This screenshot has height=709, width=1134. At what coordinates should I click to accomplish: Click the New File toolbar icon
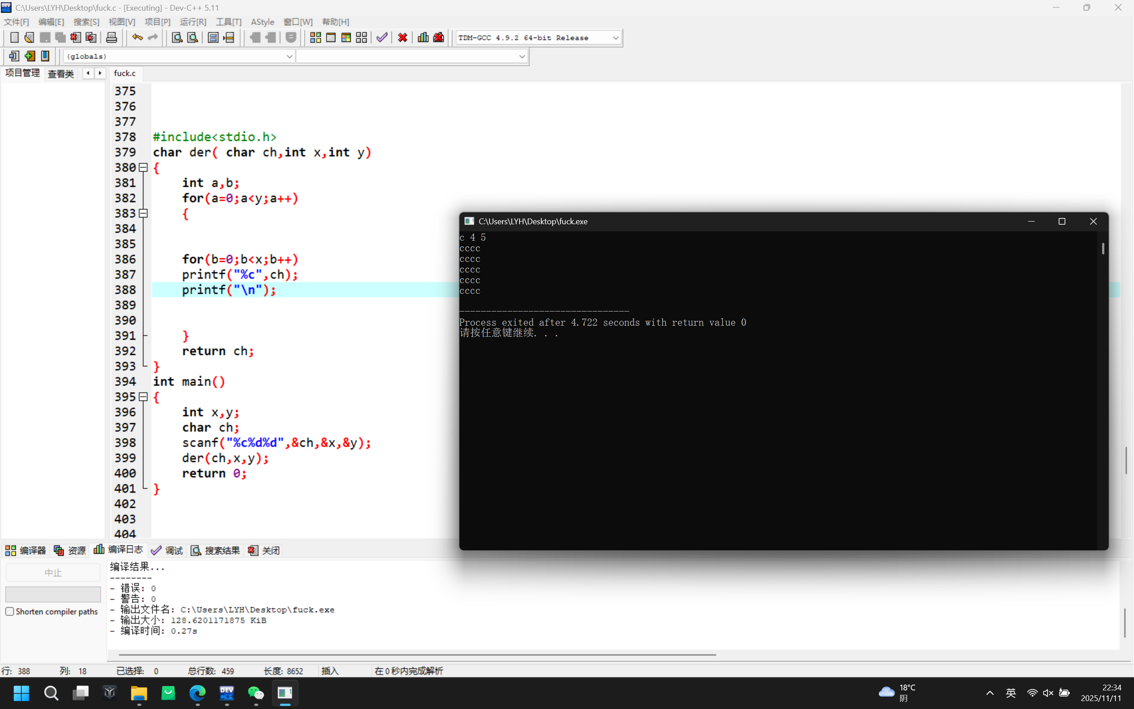pos(14,38)
